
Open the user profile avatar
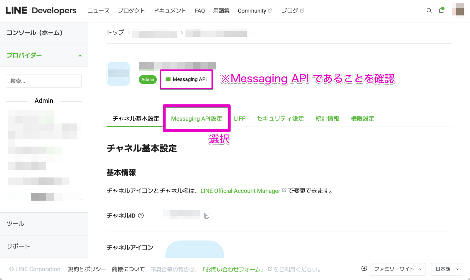tap(458, 10)
